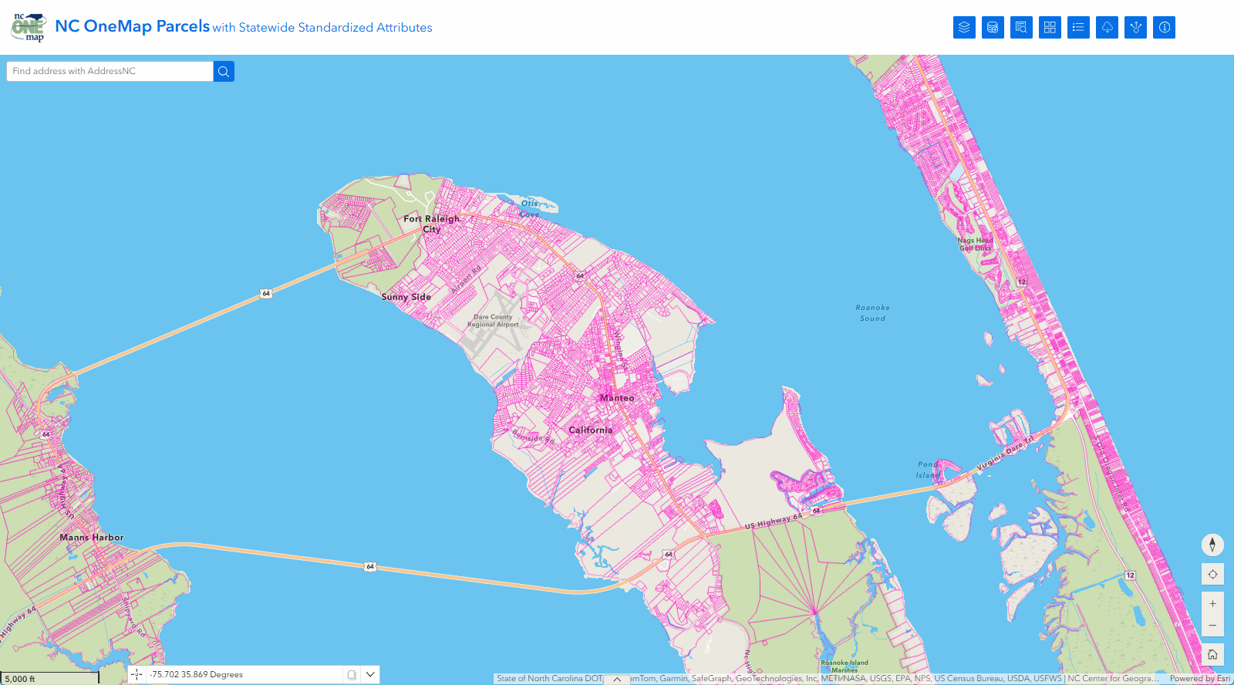Copy the displayed coordinates
The height and width of the screenshot is (685, 1234).
352,675
